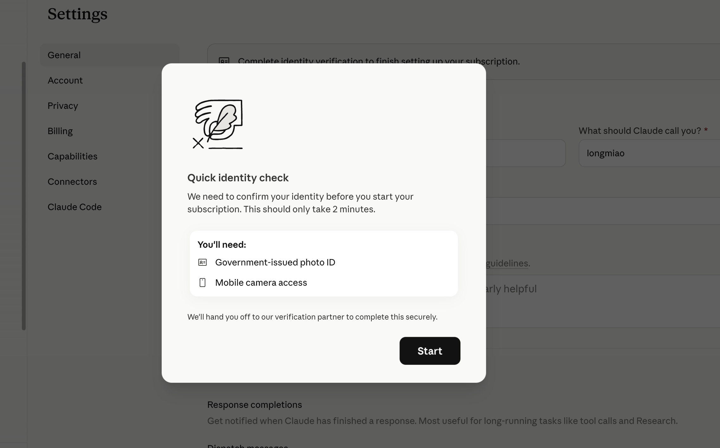
Task: Click the 'longmiao' nickname input field
Action: [649, 153]
